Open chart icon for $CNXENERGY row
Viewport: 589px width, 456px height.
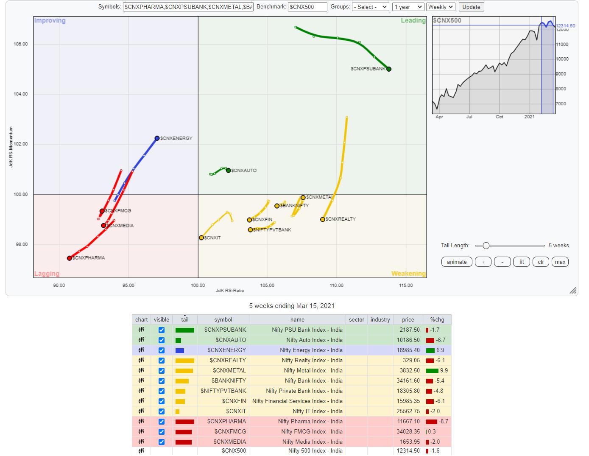[x=141, y=350]
